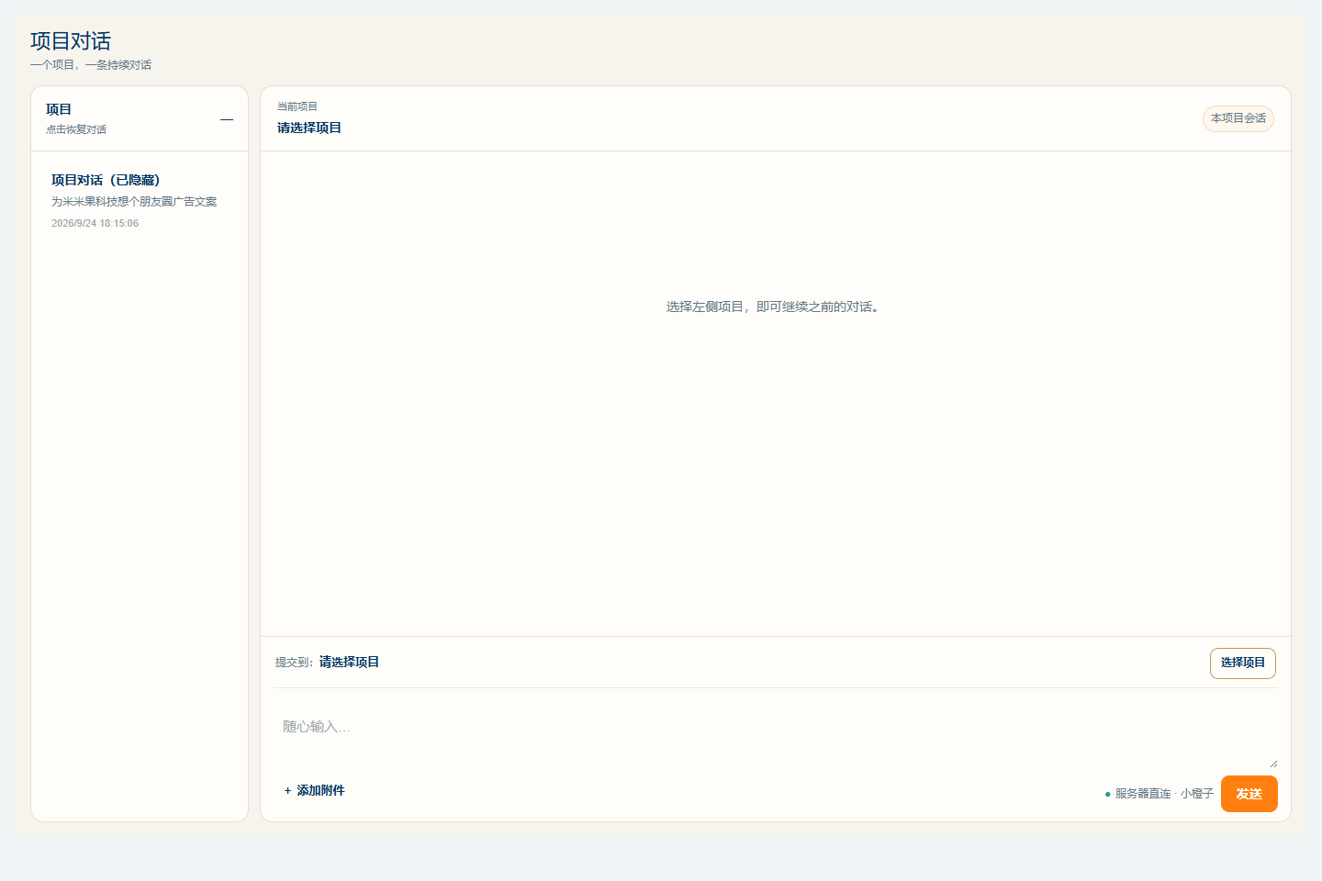Image resolution: width=1322 pixels, height=881 pixels.
Task: Click the 选择项目 button
Action: click(x=1242, y=663)
